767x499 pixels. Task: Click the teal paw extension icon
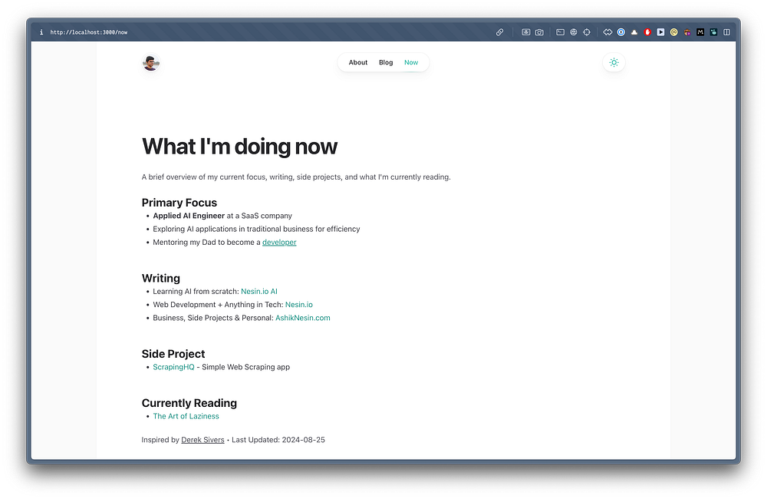point(713,32)
